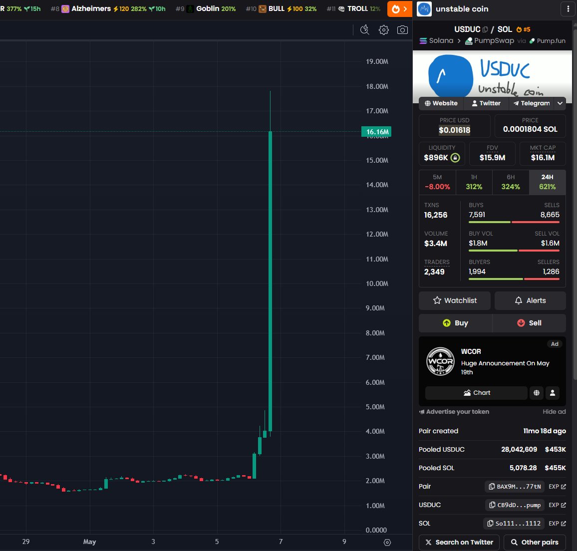Click the Buy button
Image resolution: width=577 pixels, height=551 pixels.
(x=455, y=323)
